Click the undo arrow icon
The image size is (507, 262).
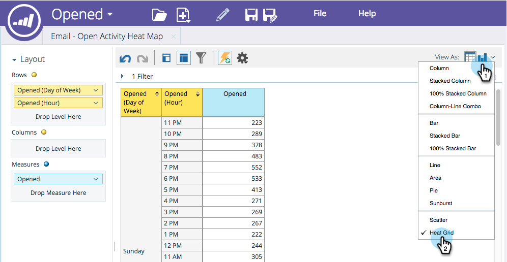click(125, 58)
